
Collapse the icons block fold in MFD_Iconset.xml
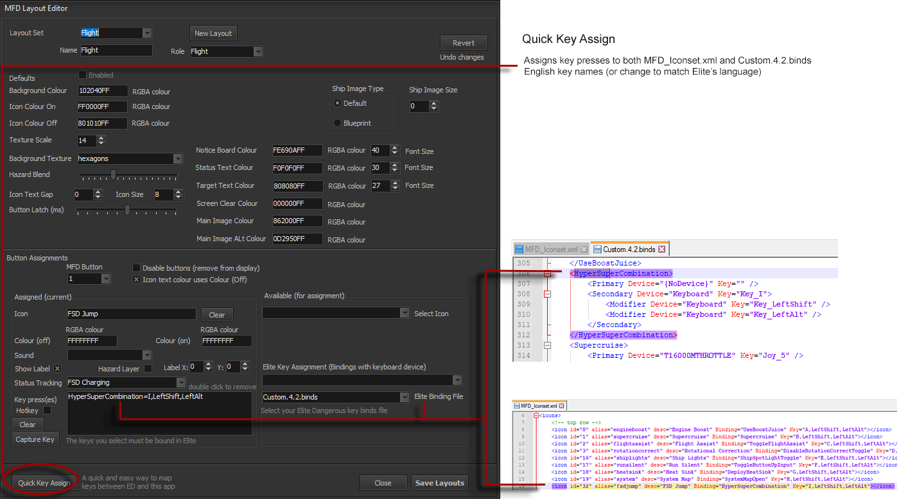[x=536, y=416]
